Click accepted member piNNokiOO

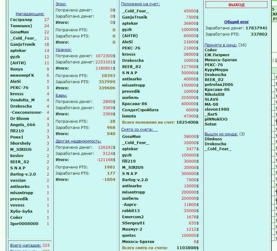point(216,119)
